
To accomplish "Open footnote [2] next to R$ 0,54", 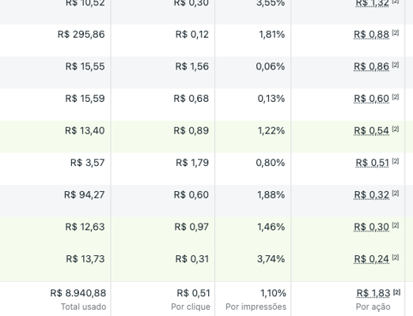I will (x=396, y=129).
